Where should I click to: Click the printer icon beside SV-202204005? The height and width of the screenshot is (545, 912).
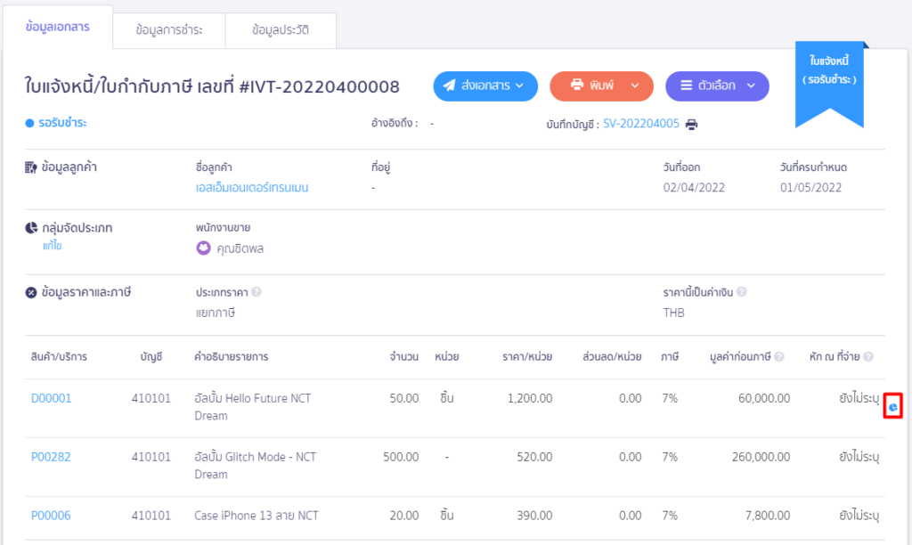click(691, 125)
